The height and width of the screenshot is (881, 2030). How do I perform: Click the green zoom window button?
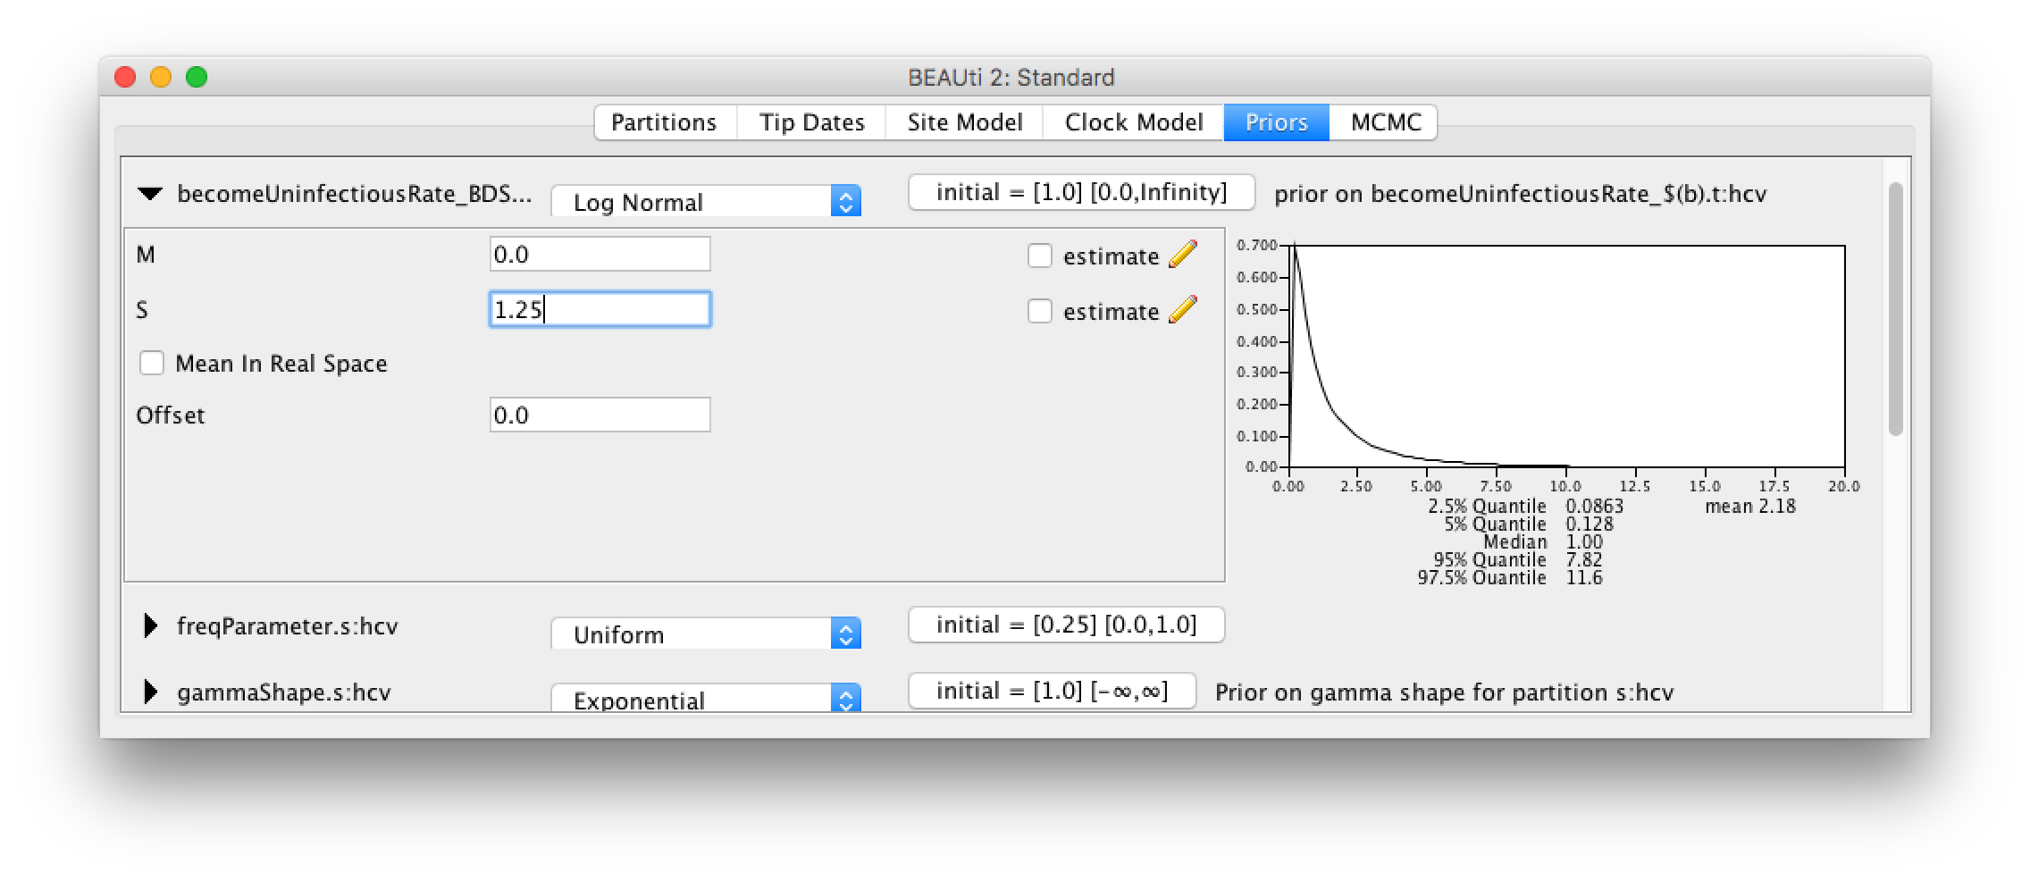[x=197, y=77]
